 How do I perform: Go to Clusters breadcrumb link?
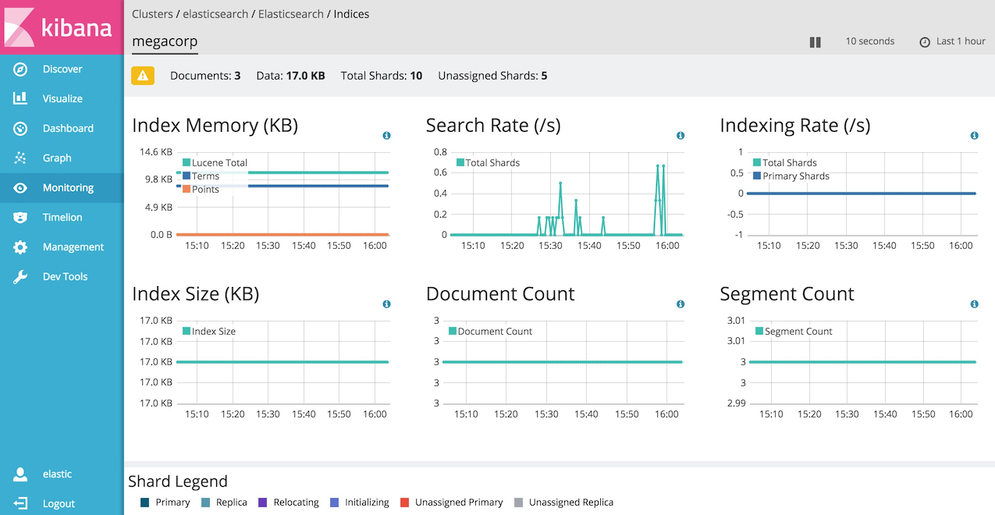152,14
